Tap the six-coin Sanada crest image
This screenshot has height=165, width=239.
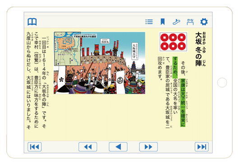173,42
